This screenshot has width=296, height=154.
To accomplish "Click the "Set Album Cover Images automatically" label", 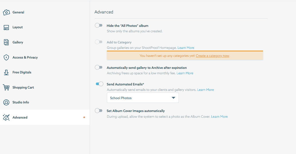I will pos(136,111).
